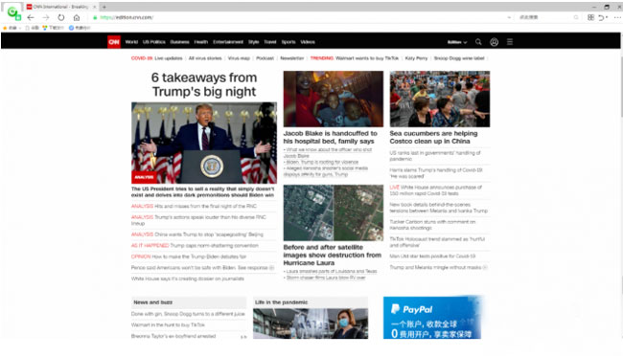623x356 pixels.
Task: Open 'Breonna Taylor's ex-boyfriend arrested' story
Action: (173, 336)
